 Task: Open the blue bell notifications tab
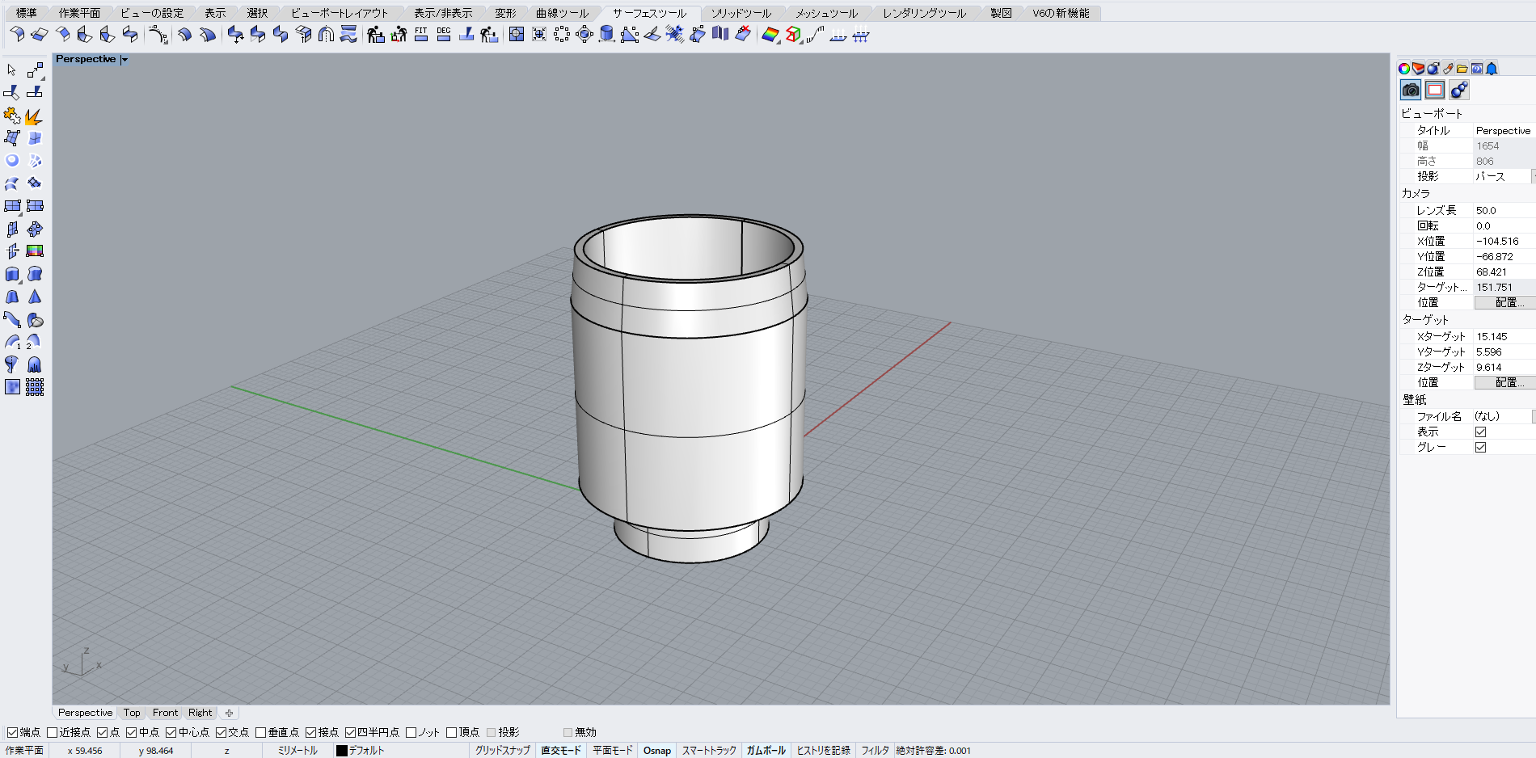(1492, 69)
